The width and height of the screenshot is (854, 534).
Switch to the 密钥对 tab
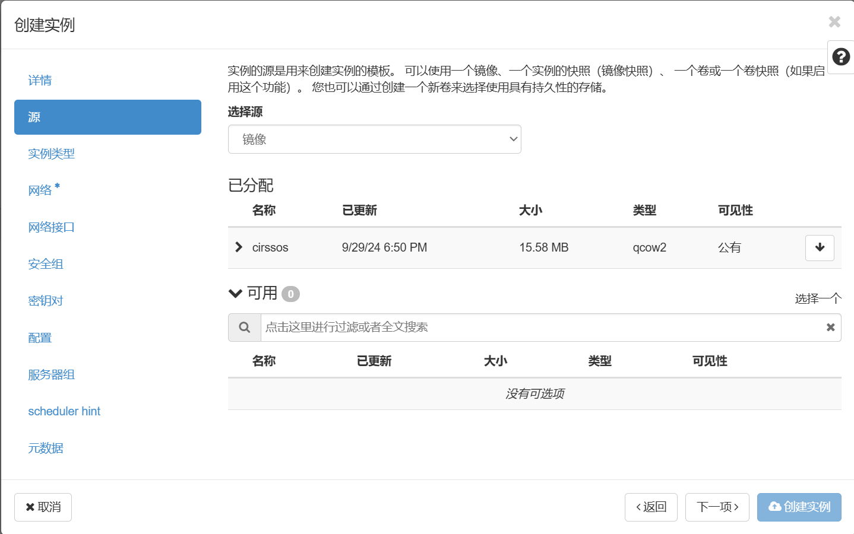click(46, 301)
